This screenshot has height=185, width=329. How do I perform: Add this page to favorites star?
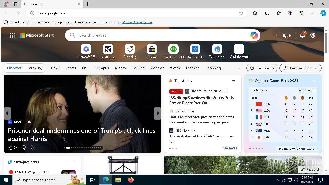[241, 13]
